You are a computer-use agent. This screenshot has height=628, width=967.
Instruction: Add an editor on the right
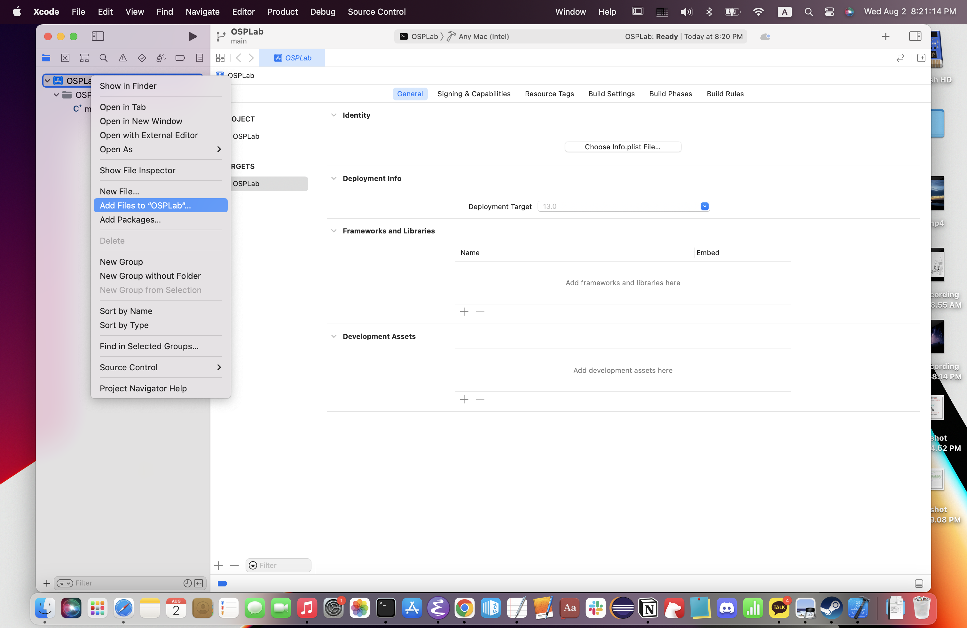921,58
